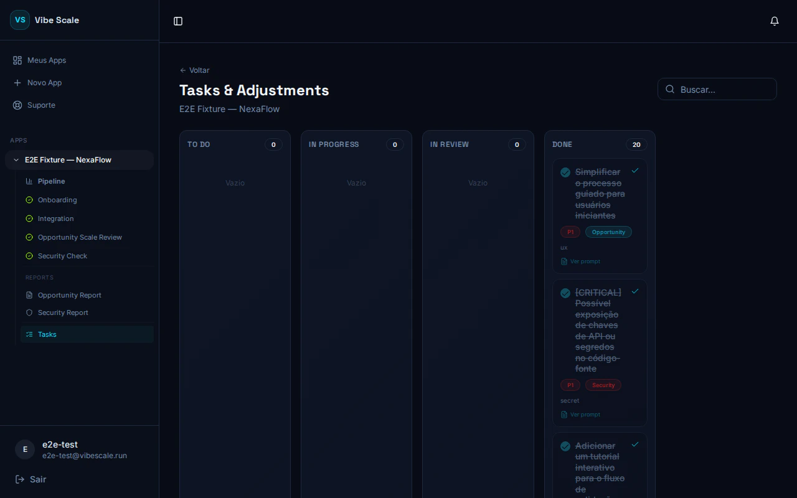
Task: Collapse the E2E Fixture — NexaFlow app tree
Action: [16, 160]
